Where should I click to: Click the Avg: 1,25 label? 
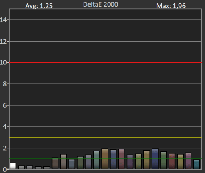[39, 6]
